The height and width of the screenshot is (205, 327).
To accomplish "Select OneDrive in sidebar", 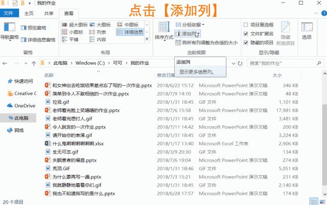I will coord(21,106).
